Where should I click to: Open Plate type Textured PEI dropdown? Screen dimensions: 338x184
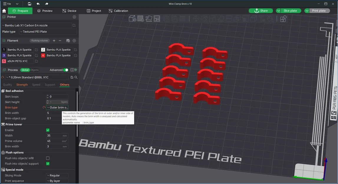point(48,32)
